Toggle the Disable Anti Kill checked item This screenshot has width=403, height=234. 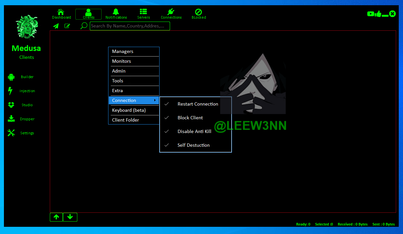click(194, 131)
